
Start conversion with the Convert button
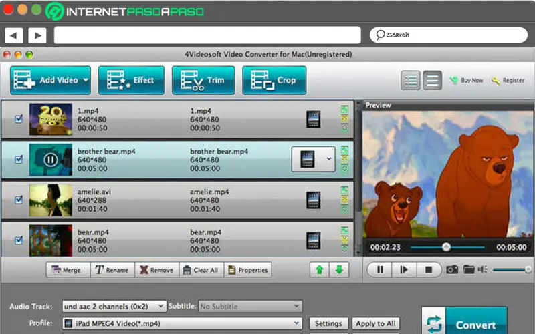(464, 322)
